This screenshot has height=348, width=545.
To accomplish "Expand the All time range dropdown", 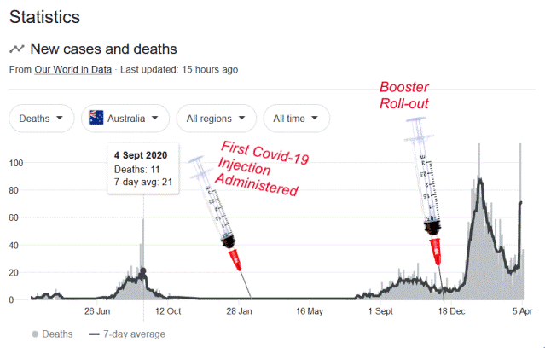I will pyautogui.click(x=296, y=118).
